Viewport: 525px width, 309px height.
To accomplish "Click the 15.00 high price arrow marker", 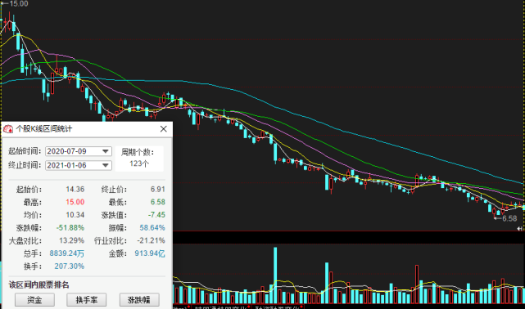I will click(14, 3).
